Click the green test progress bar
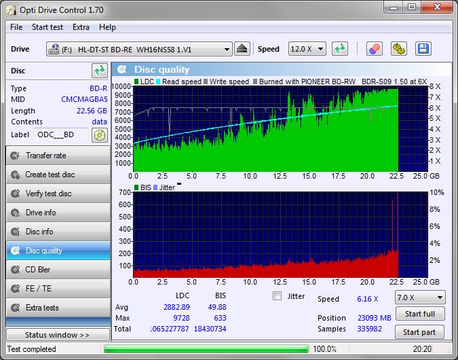 (205, 349)
